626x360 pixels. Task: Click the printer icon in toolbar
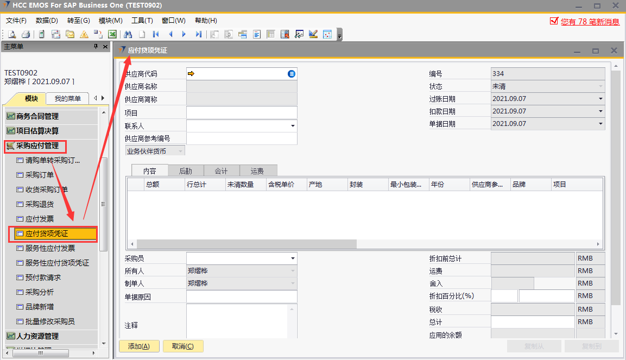(x=26, y=34)
